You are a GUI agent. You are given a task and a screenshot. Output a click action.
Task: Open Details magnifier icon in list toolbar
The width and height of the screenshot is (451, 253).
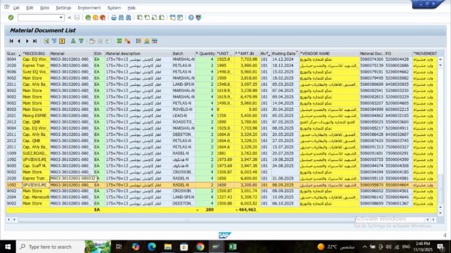[46, 41]
